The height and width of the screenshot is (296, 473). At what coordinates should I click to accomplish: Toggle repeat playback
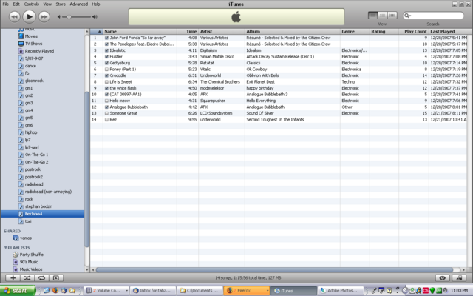pos(41,278)
